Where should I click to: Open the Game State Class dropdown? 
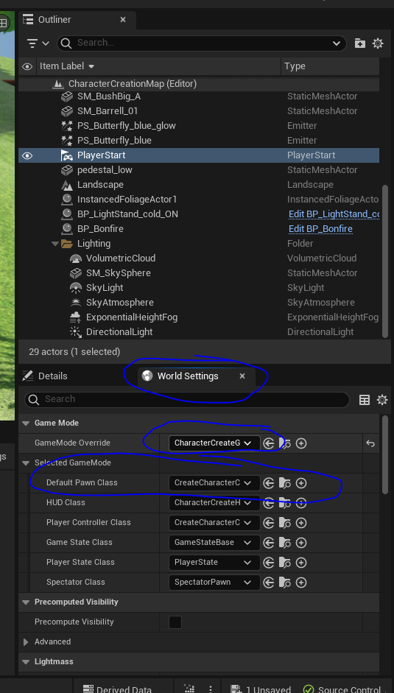(214, 543)
